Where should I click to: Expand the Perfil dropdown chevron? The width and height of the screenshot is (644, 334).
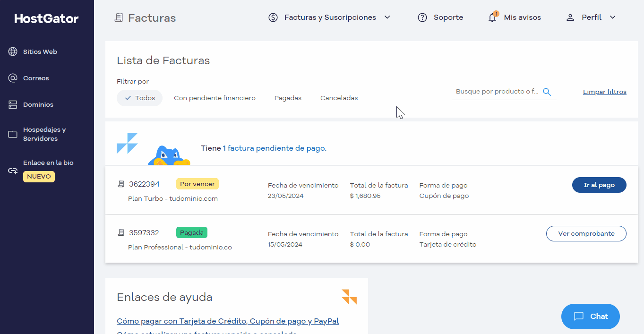613,17
